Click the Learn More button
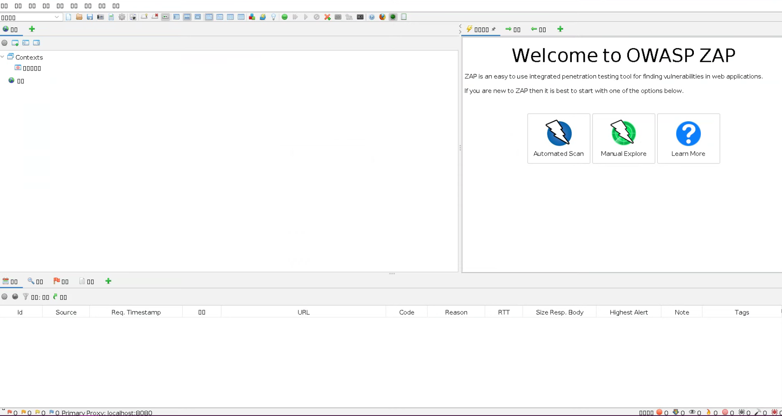Image resolution: width=782 pixels, height=416 pixels. (688, 139)
